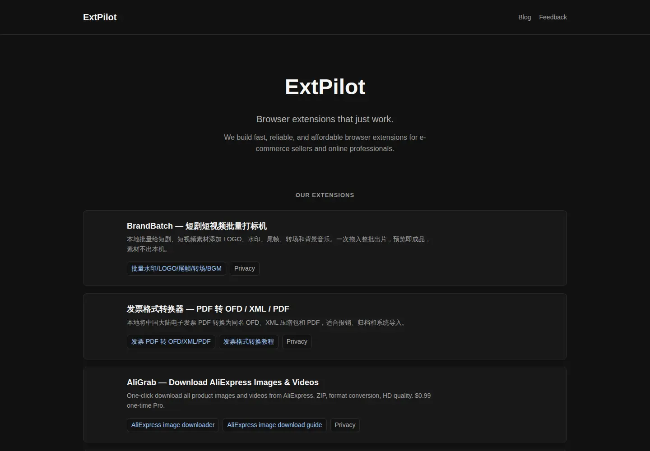Open the 发票格式转换器 PDF 转 OFD title
Image resolution: width=650 pixels, height=451 pixels.
[208, 309]
